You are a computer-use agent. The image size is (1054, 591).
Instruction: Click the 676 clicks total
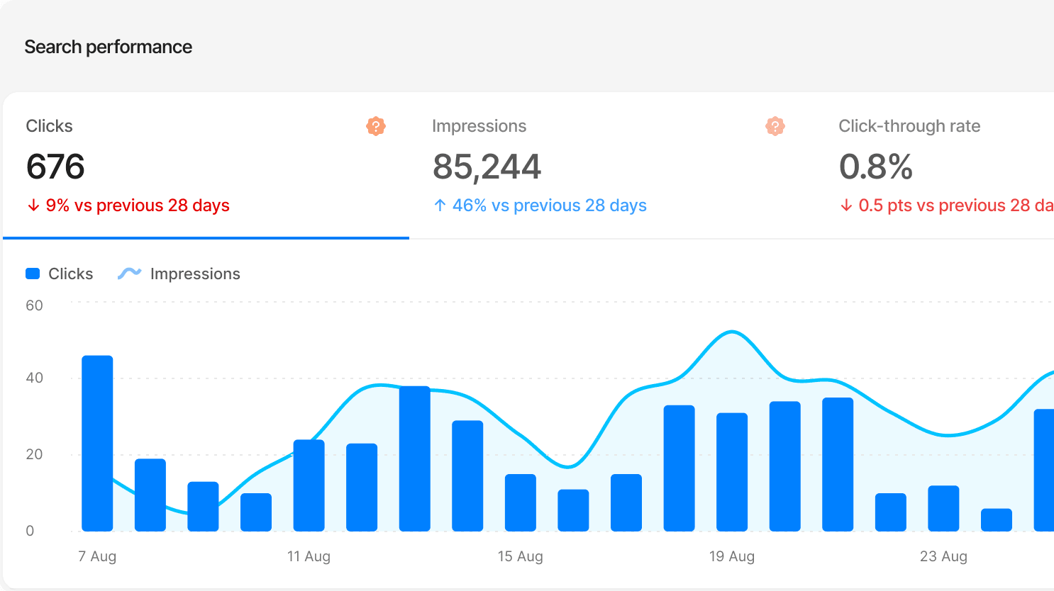[55, 167]
